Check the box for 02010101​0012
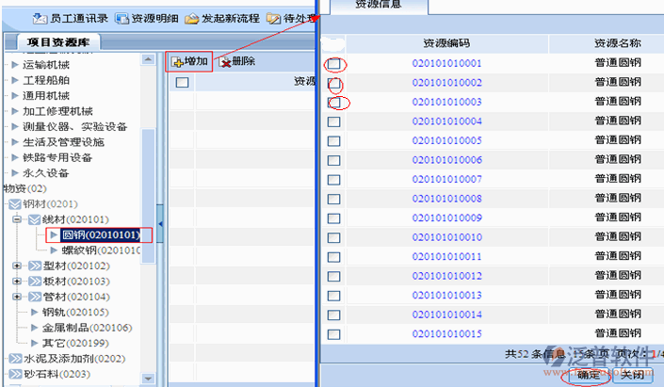Screen dimensions: 664x387 pyautogui.click(x=333, y=276)
